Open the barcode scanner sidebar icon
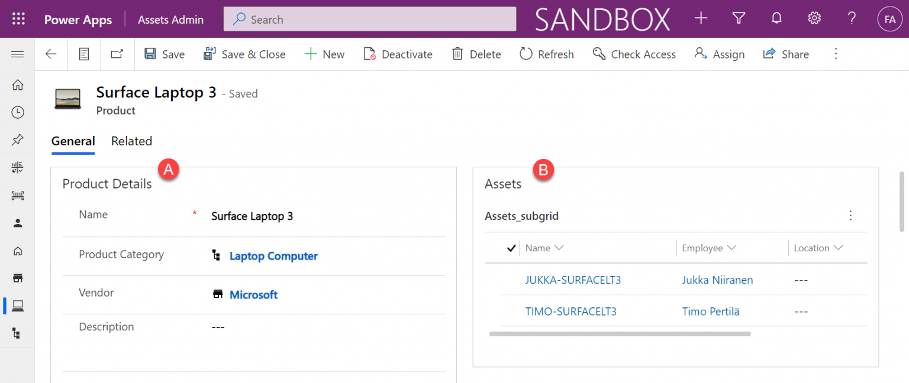This screenshot has height=383, width=909. tap(18, 195)
